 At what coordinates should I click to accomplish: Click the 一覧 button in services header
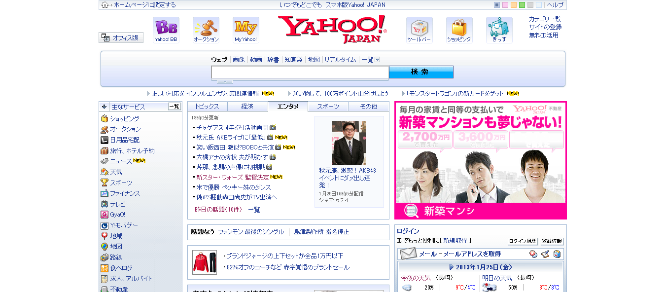point(175,107)
